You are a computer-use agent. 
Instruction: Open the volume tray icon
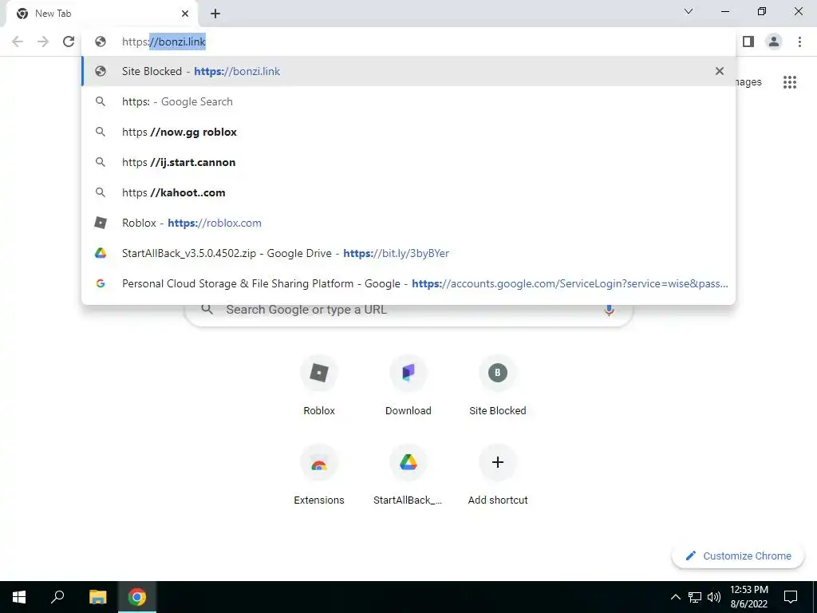[714, 597]
